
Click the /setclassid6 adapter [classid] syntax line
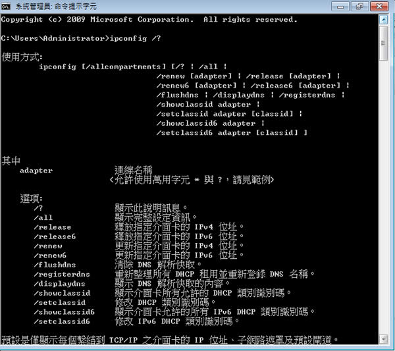point(232,132)
